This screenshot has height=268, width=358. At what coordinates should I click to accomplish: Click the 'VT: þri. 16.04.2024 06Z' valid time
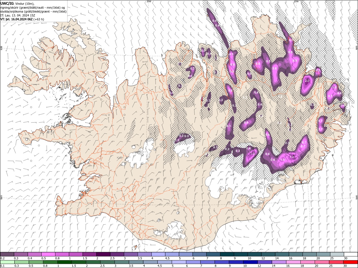point(17,19)
